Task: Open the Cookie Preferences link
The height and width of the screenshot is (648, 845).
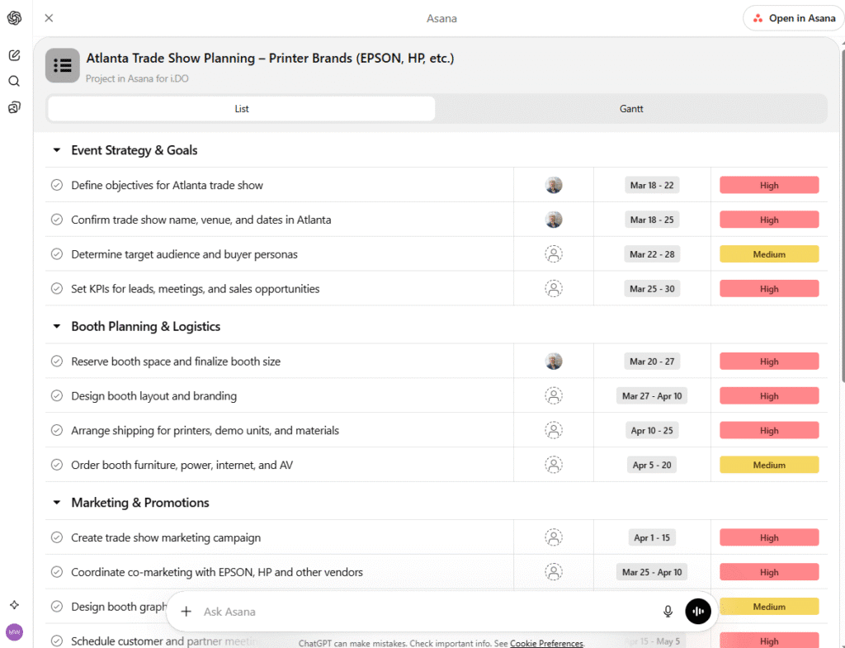Action: click(x=546, y=643)
